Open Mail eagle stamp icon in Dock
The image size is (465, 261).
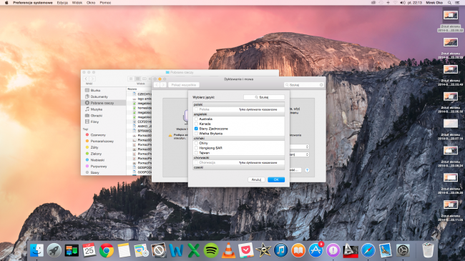(385, 250)
